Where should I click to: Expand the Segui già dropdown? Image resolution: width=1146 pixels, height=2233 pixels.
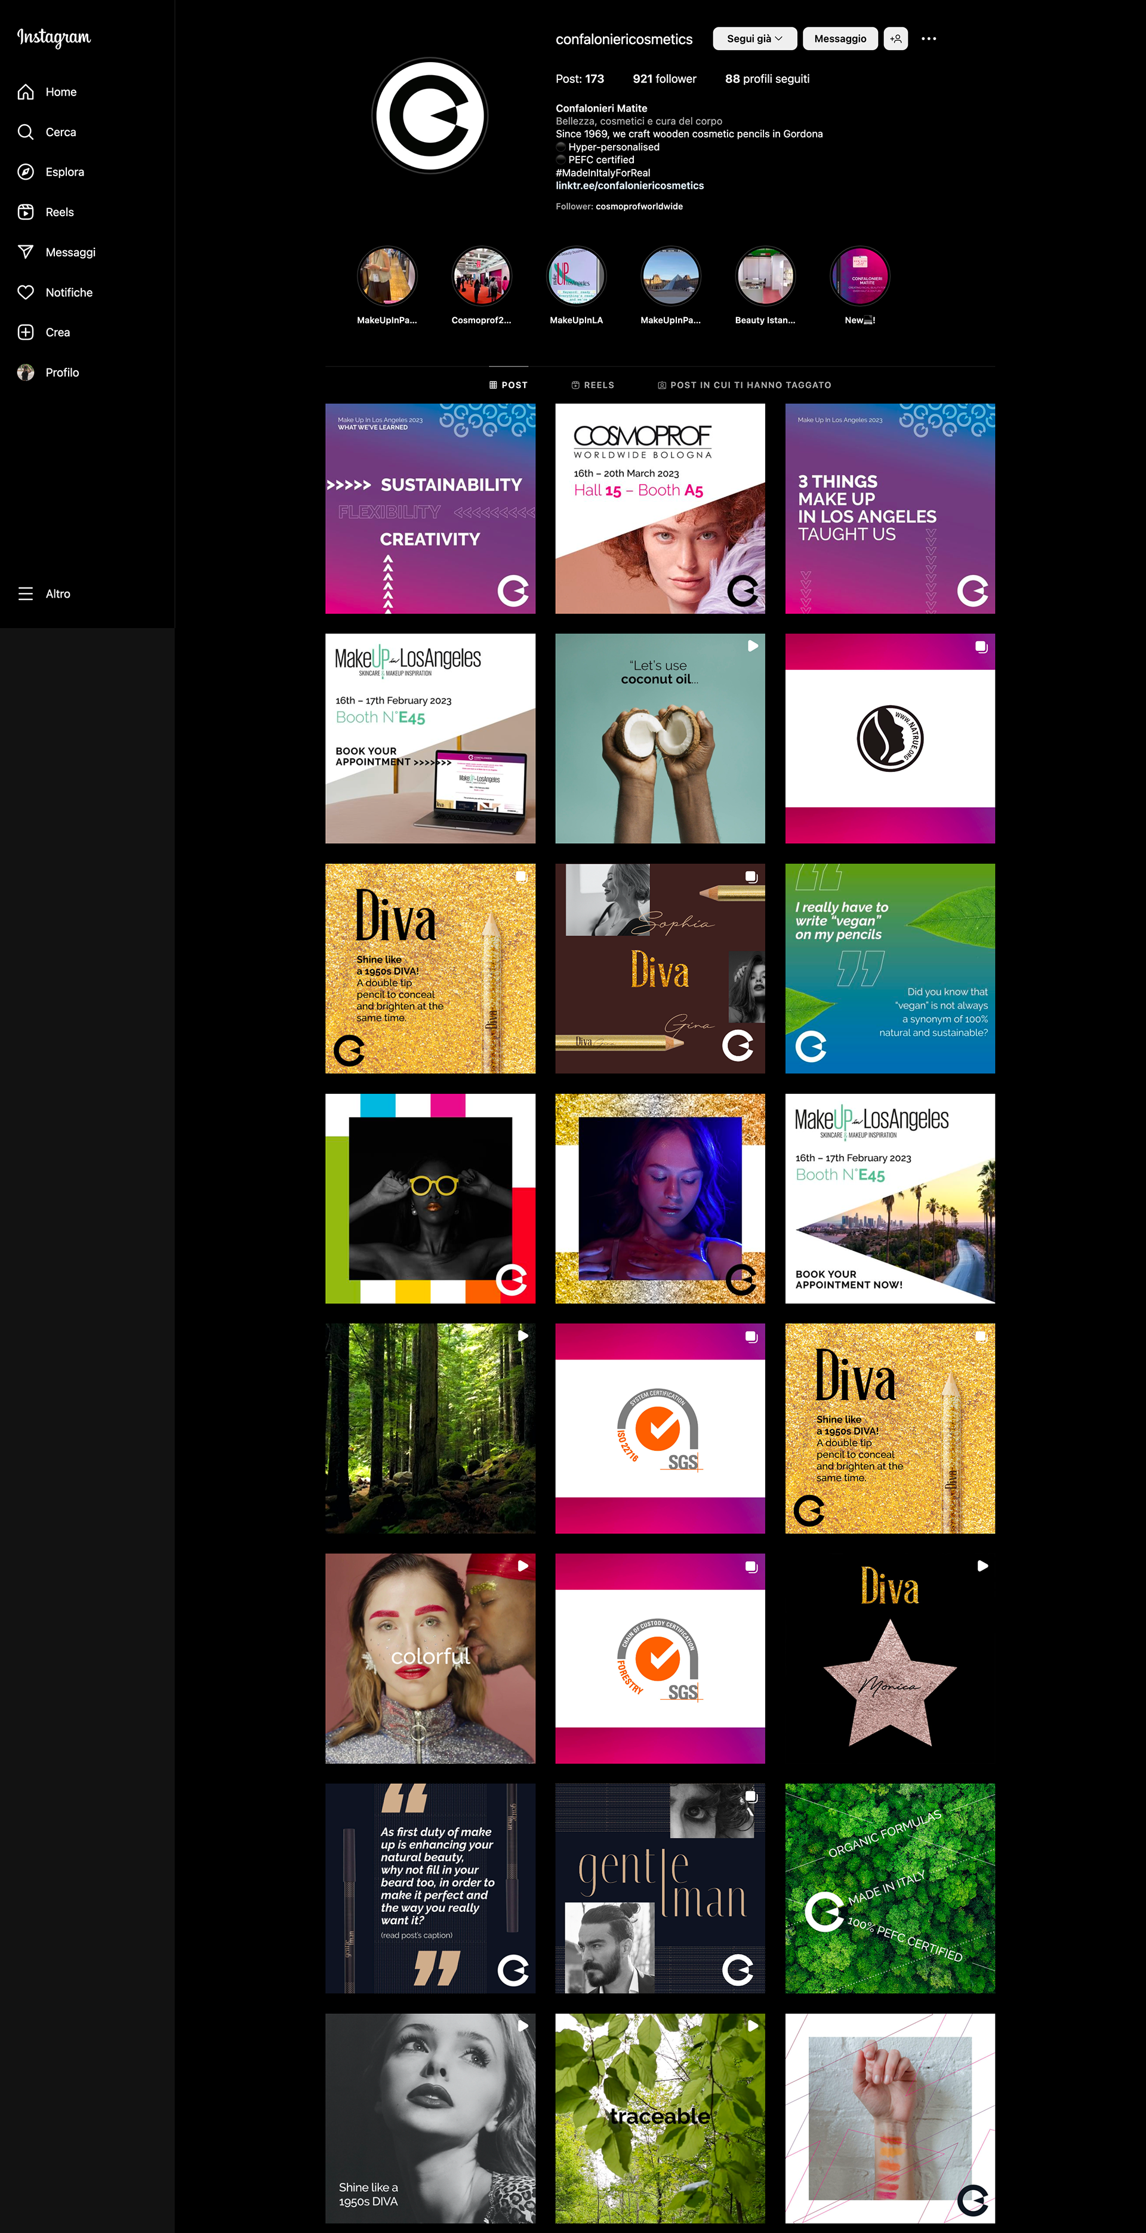pyautogui.click(x=754, y=39)
